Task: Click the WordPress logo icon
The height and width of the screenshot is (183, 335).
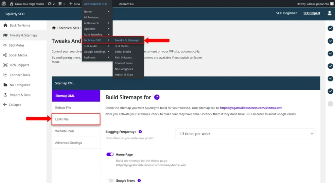Action: (x=4, y=4)
